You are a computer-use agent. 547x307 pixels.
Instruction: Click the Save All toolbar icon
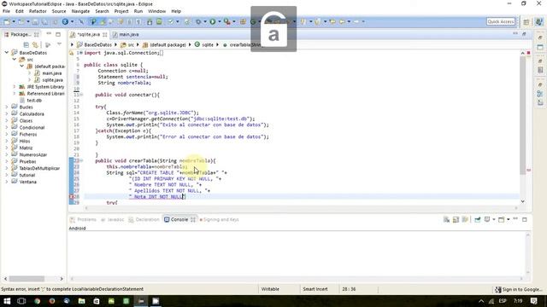click(45, 21)
